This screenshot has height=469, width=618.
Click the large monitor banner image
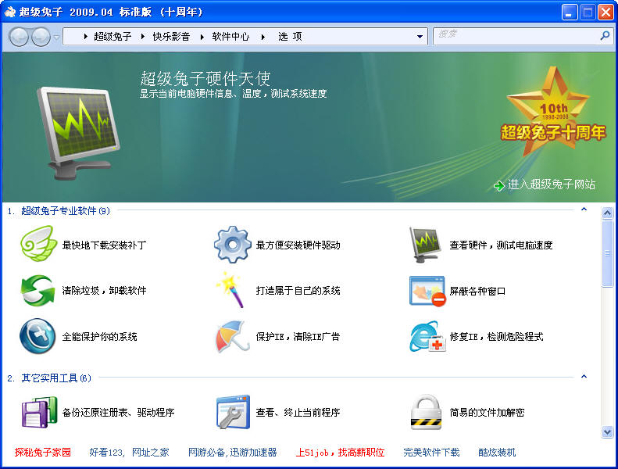[78, 134]
